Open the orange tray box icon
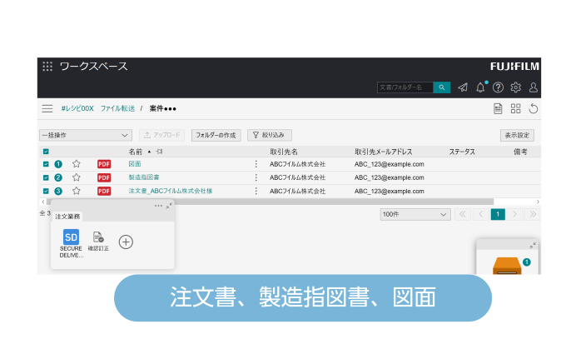 507,266
